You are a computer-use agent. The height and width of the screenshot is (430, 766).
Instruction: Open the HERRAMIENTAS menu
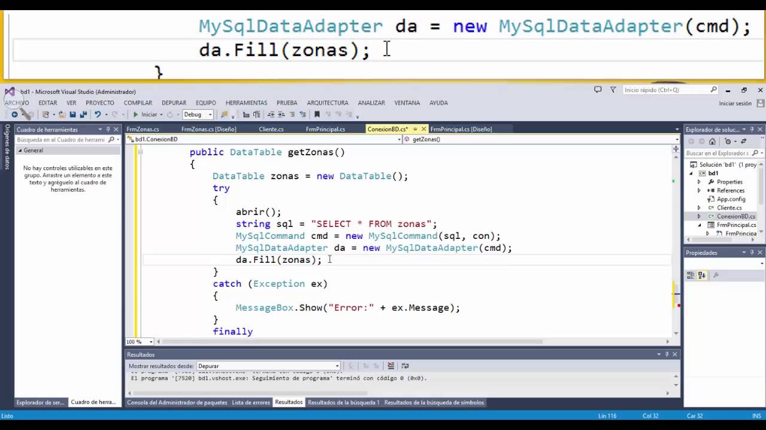click(246, 103)
